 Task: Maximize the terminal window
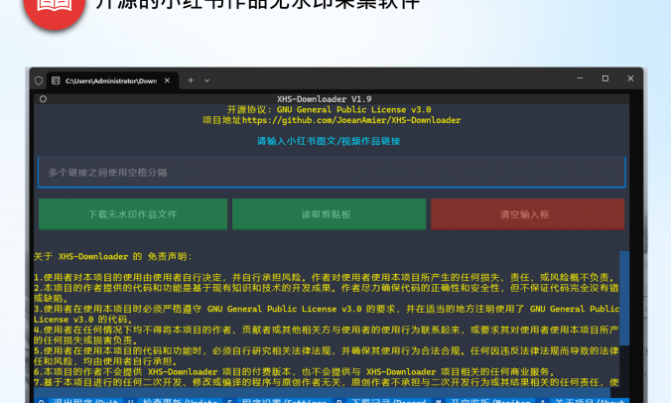[605, 78]
